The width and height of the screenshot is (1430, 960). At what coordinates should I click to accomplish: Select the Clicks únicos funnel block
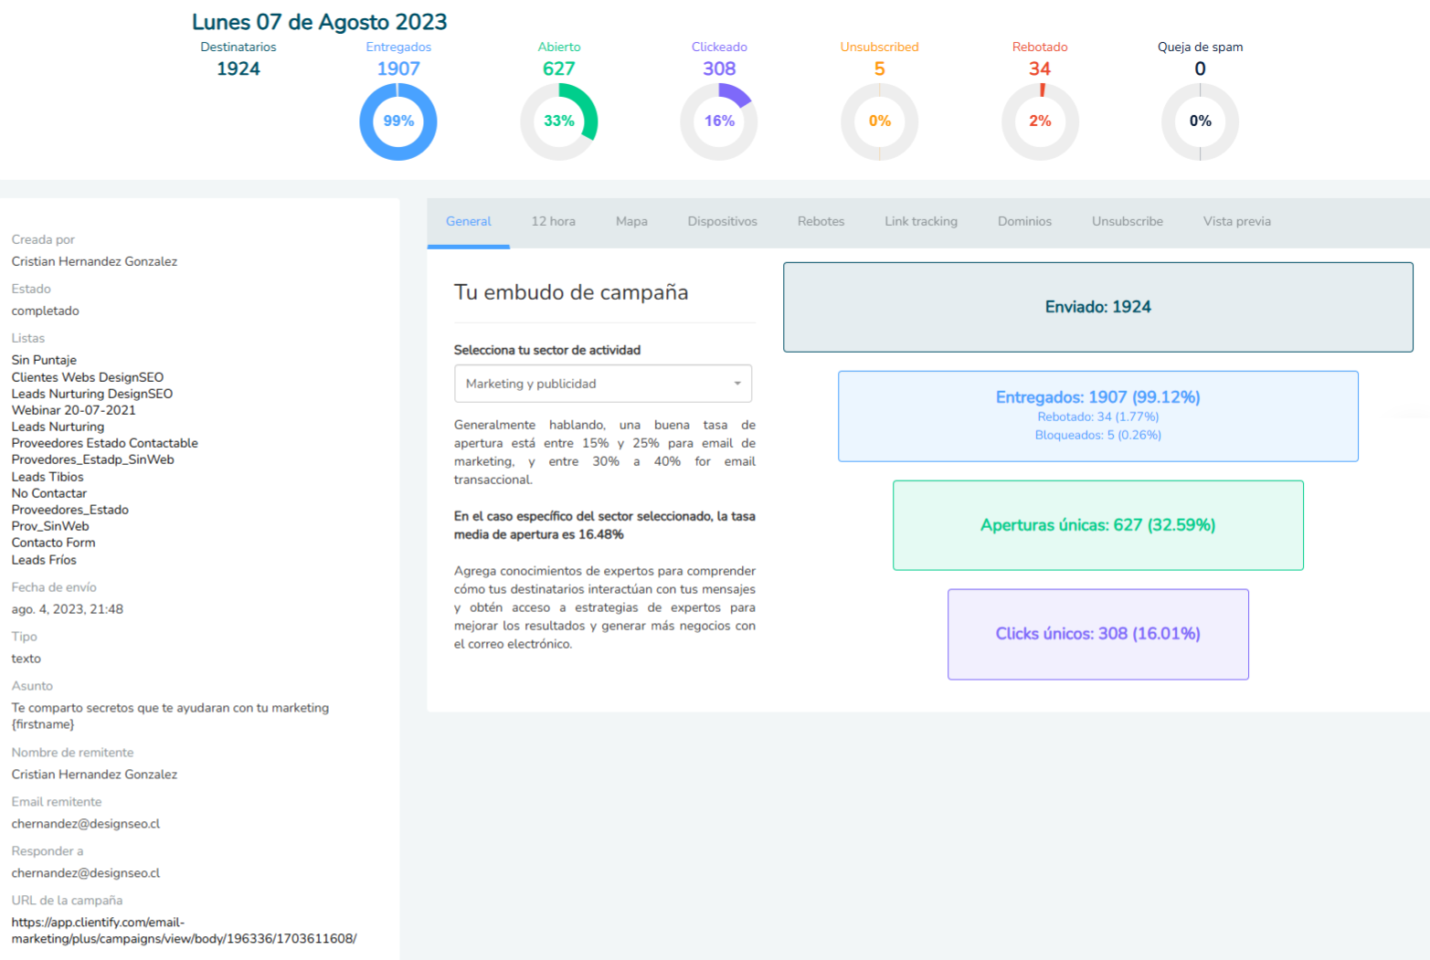coord(1097,634)
